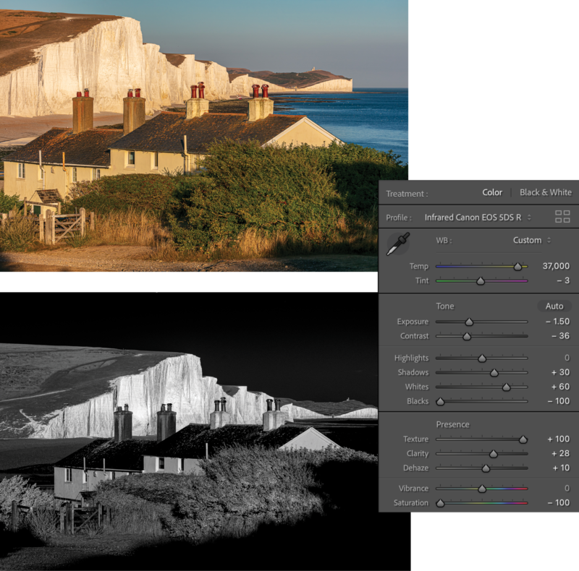Select the Color treatment
This screenshot has height=571, width=579.
(x=492, y=192)
